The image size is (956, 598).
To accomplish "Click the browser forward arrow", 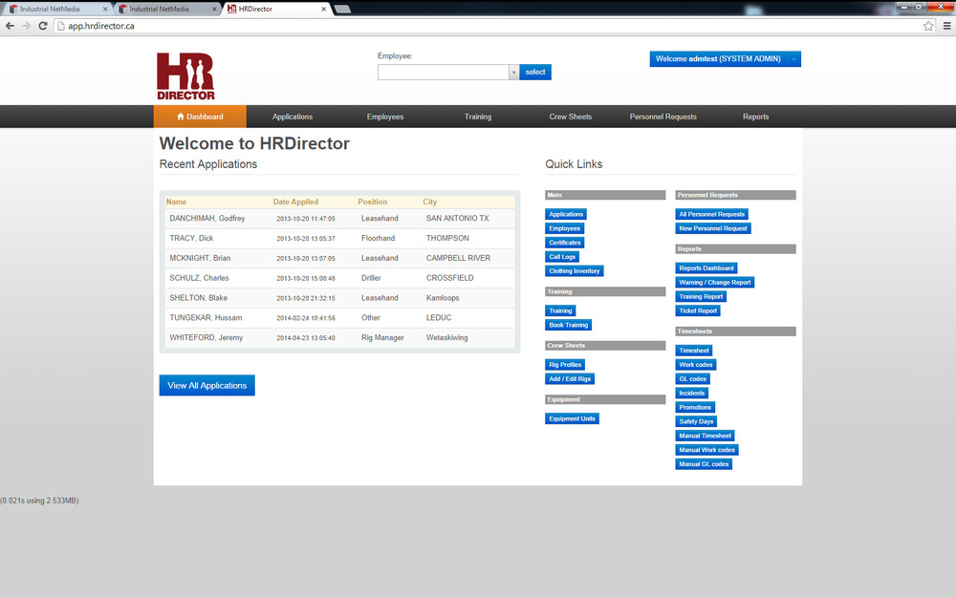I will pyautogui.click(x=26, y=26).
